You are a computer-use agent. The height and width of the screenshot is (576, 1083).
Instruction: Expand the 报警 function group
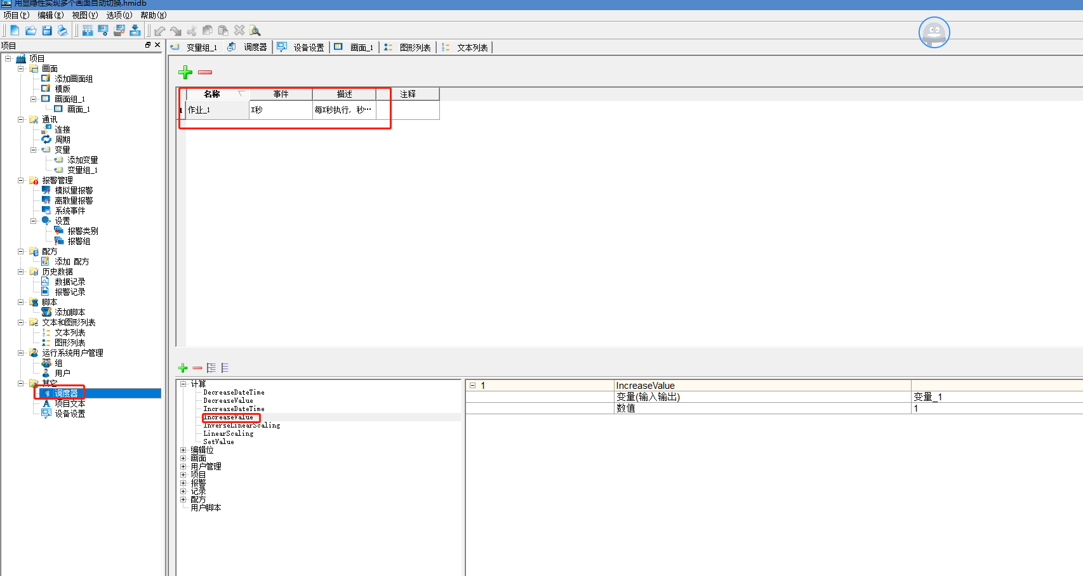click(x=183, y=483)
